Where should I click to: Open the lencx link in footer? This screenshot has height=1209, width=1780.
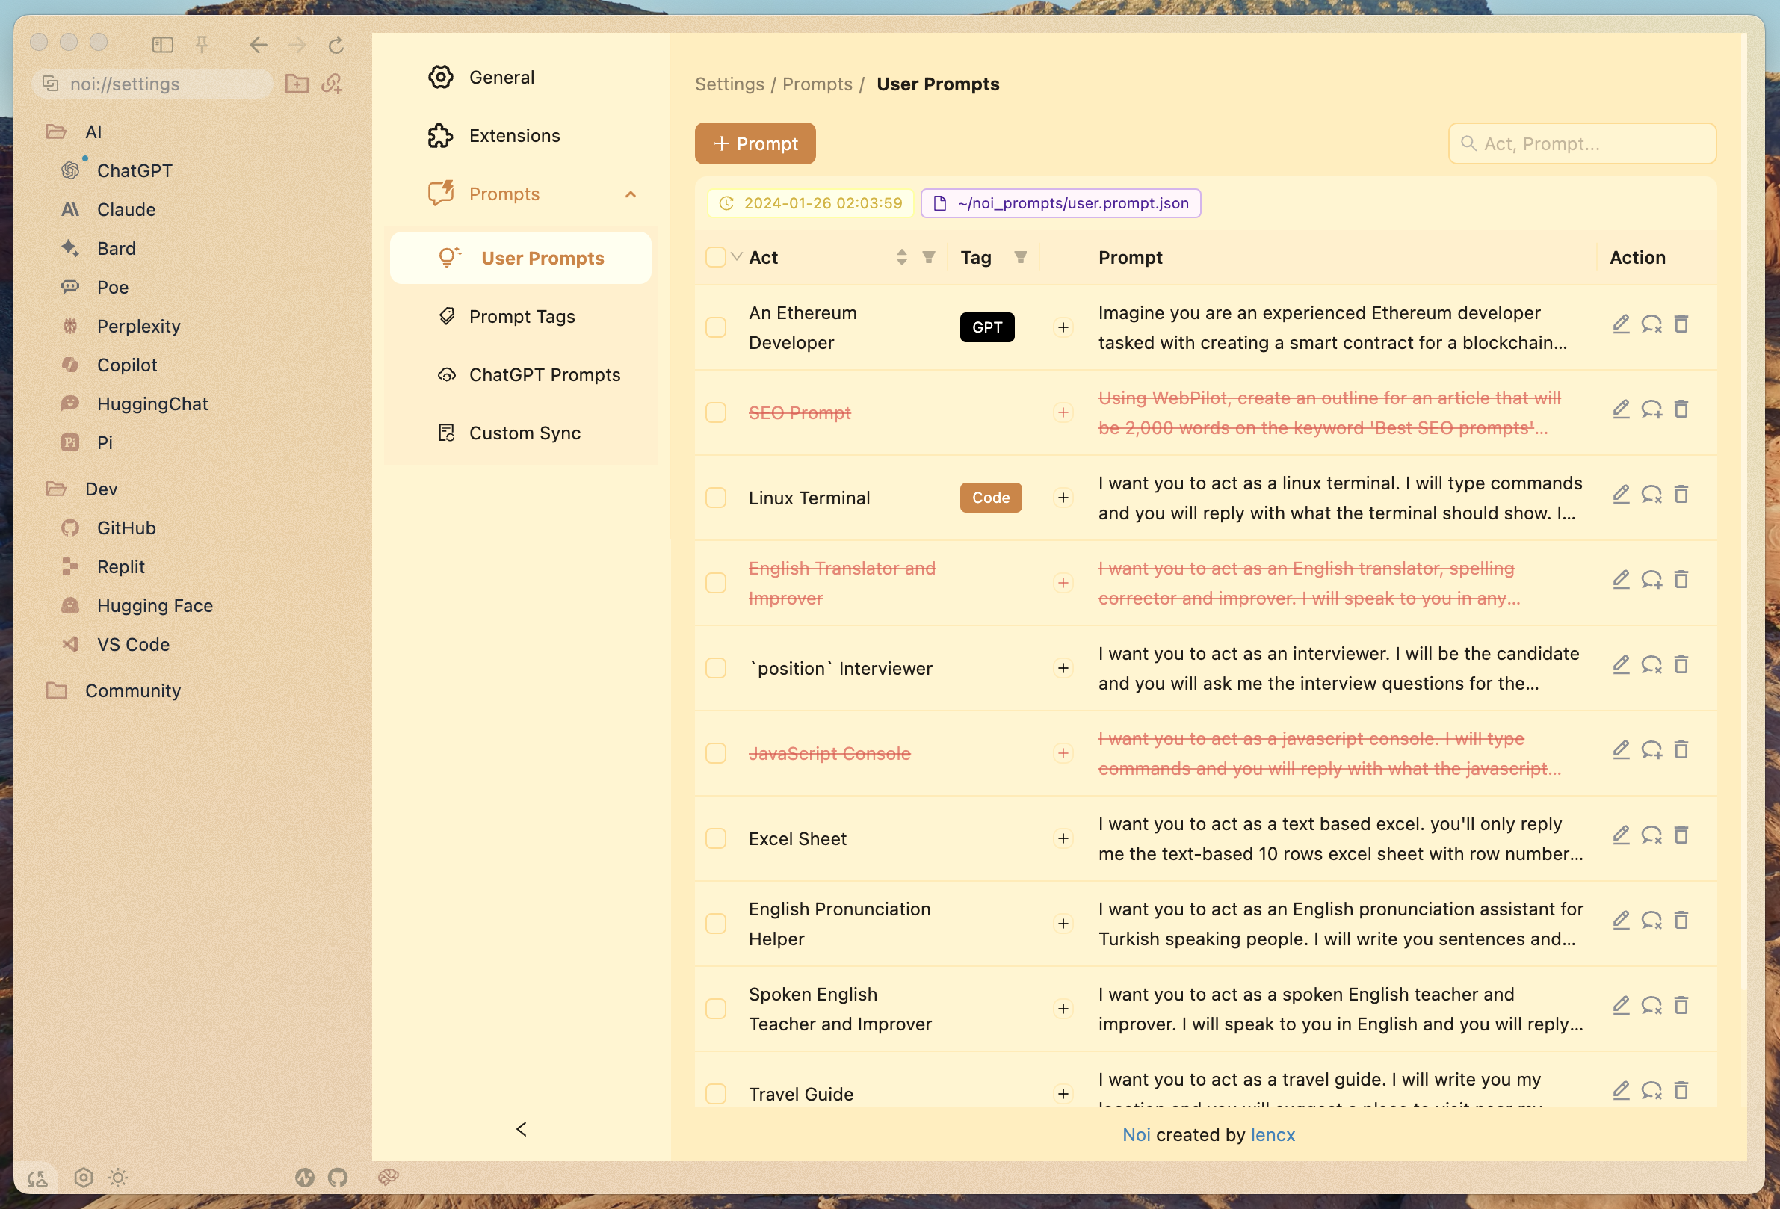[1271, 1135]
